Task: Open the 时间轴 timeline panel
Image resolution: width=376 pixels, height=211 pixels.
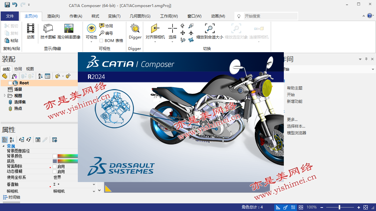Action: click(11, 197)
